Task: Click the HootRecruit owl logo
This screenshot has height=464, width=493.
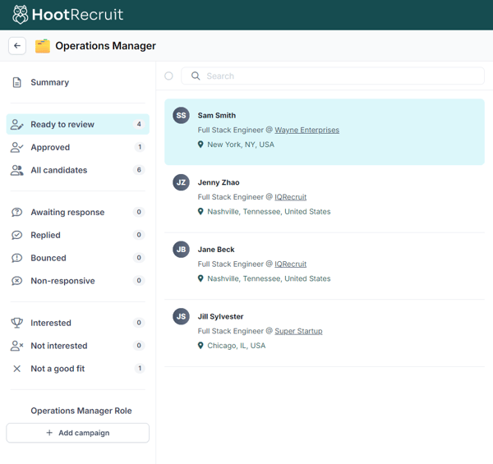Action: click(x=21, y=15)
